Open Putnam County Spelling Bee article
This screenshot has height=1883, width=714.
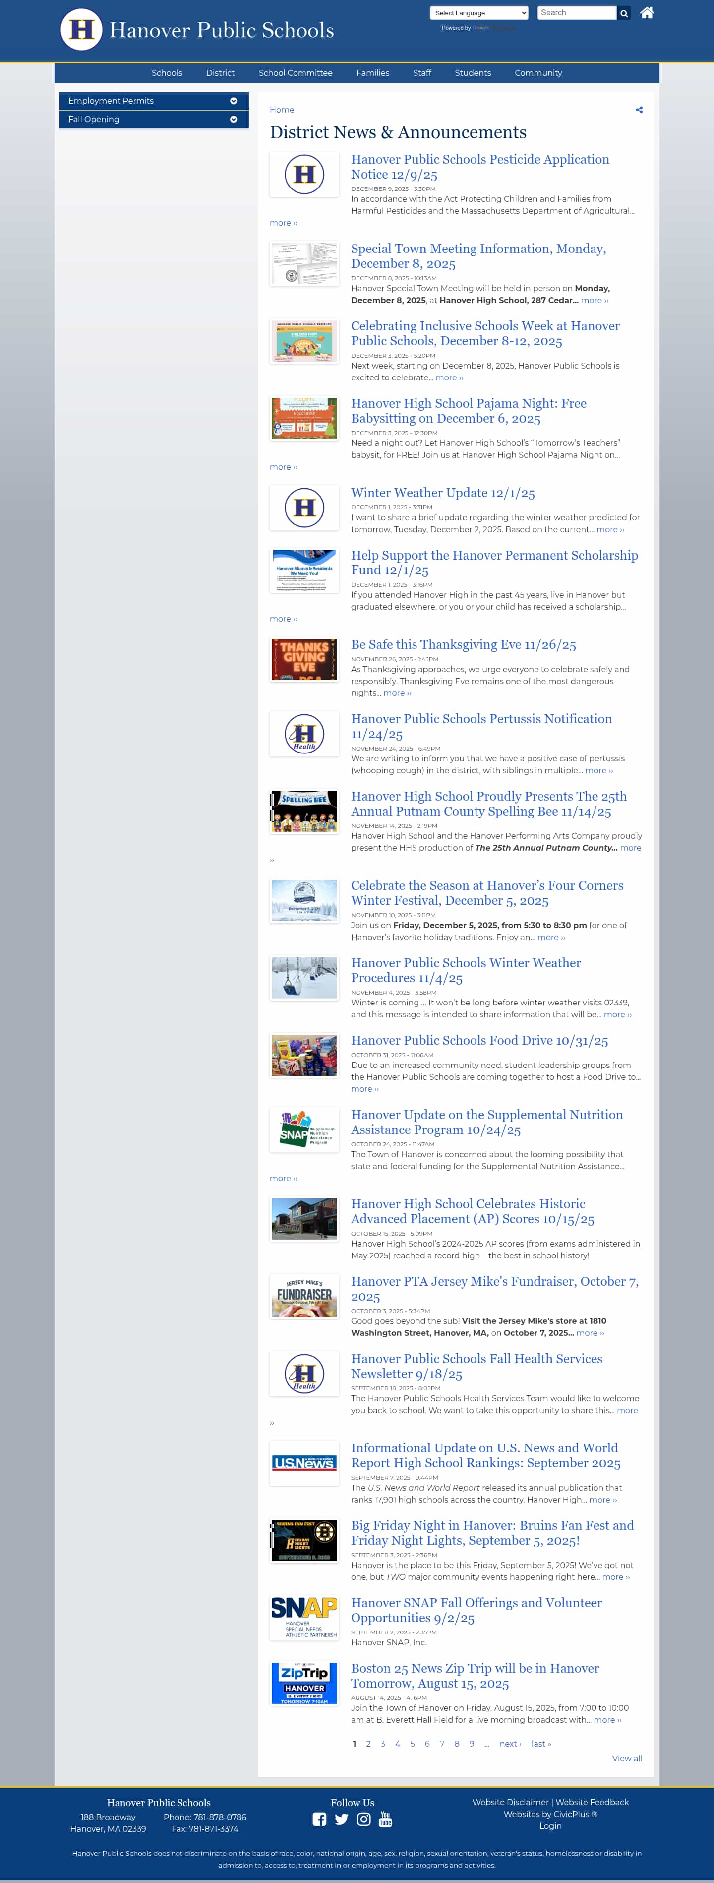coord(488,804)
